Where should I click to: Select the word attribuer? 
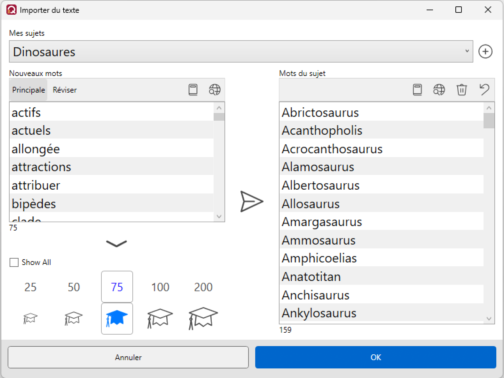[x=111, y=185]
